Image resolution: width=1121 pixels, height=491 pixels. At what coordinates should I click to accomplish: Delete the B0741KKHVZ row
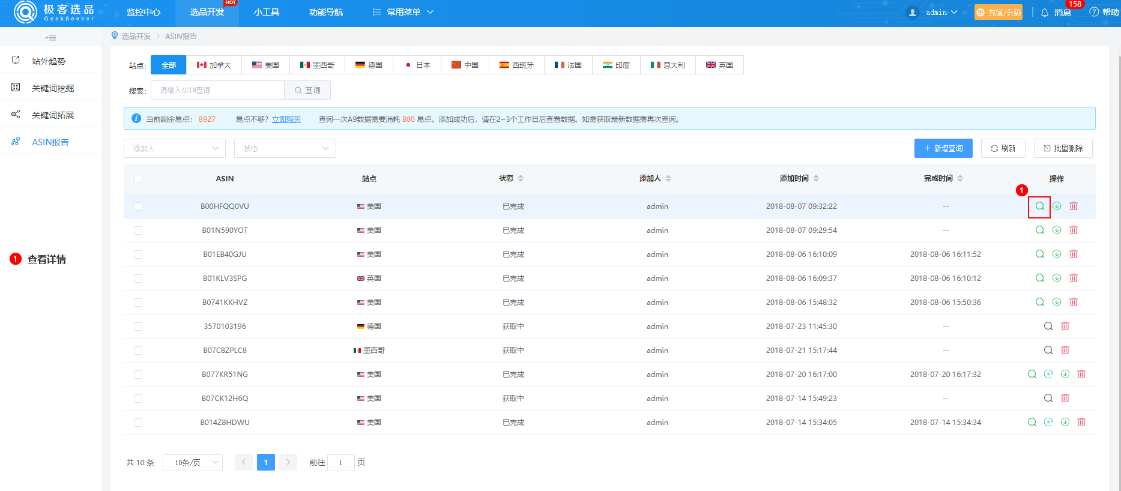pyautogui.click(x=1074, y=302)
